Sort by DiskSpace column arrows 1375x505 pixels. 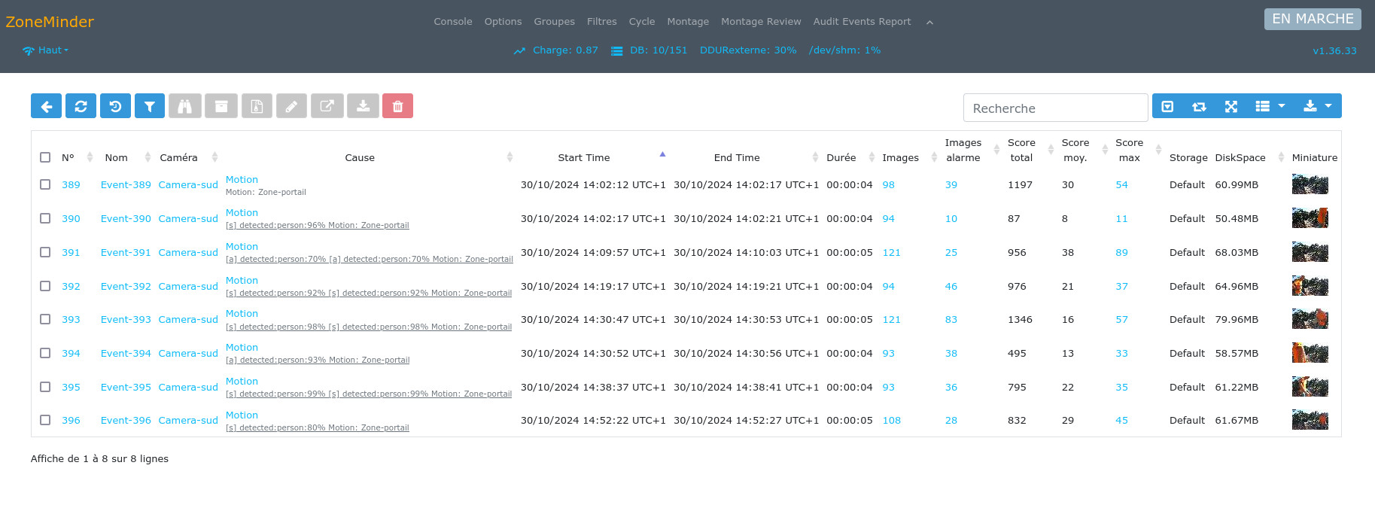1281,157
